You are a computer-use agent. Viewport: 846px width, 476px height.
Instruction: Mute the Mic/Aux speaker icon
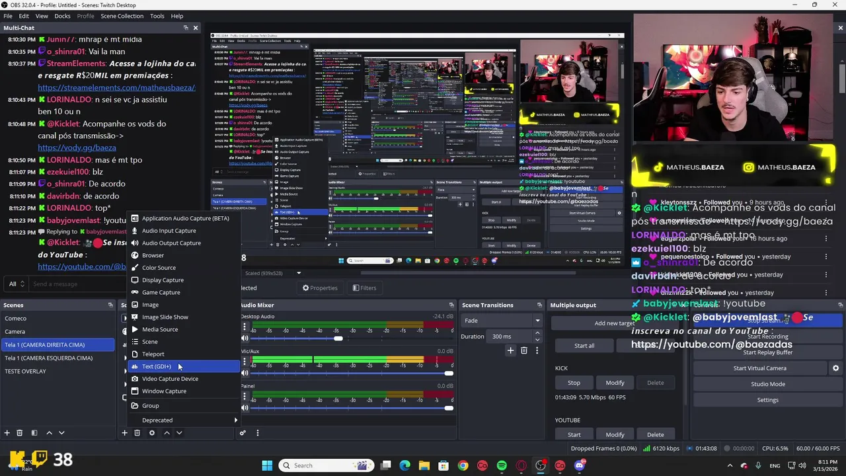click(x=245, y=374)
